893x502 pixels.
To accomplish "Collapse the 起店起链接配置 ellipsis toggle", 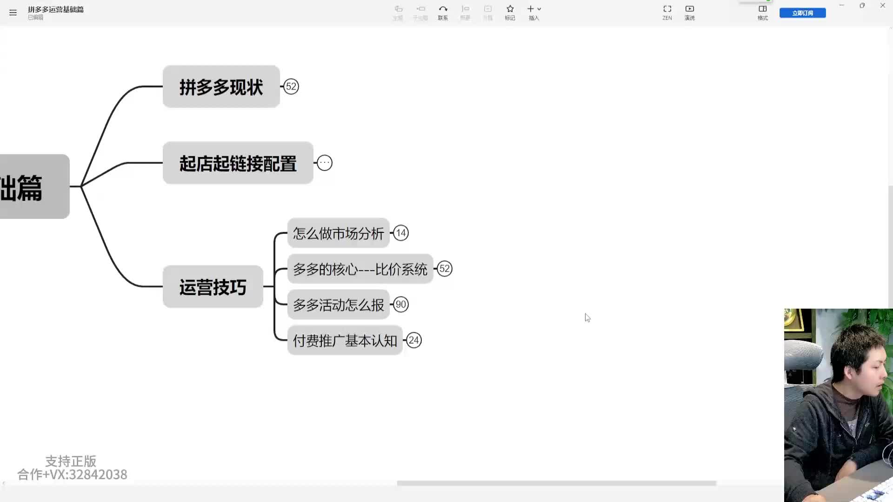I will coord(325,163).
